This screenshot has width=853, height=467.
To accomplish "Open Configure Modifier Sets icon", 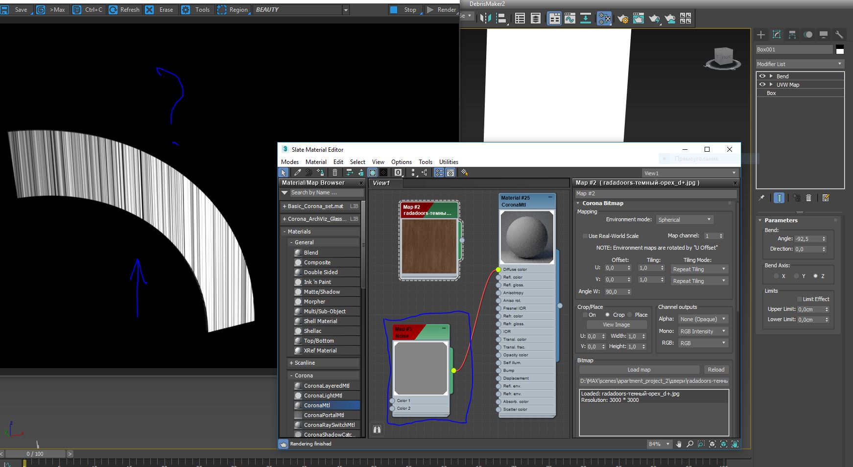I will [826, 198].
